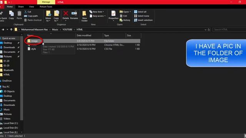Click the navigation pane scrollbar

pos(22,78)
